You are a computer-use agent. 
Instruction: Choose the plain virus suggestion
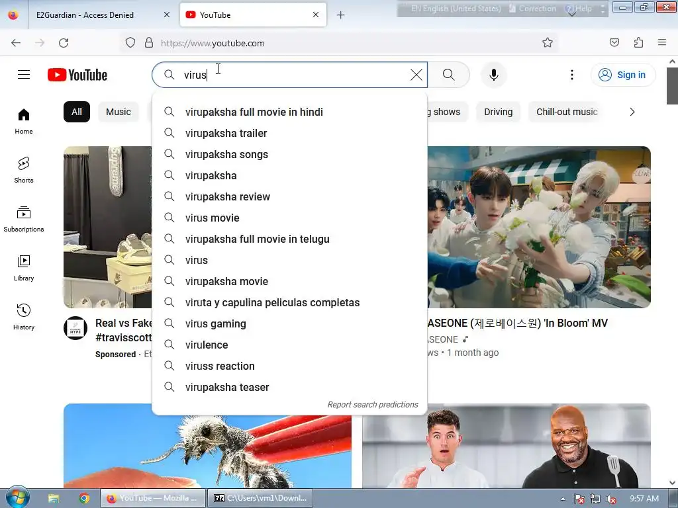pyautogui.click(x=290, y=260)
